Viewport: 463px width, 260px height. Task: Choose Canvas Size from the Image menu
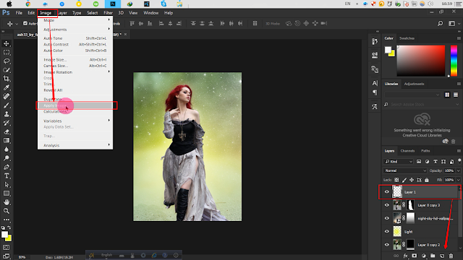tap(75, 66)
